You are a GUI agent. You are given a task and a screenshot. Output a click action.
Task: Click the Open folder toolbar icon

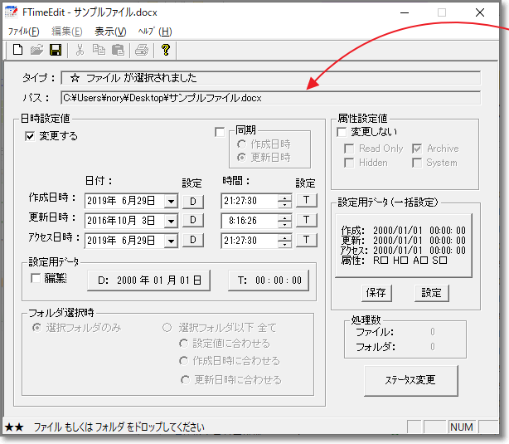(36, 51)
